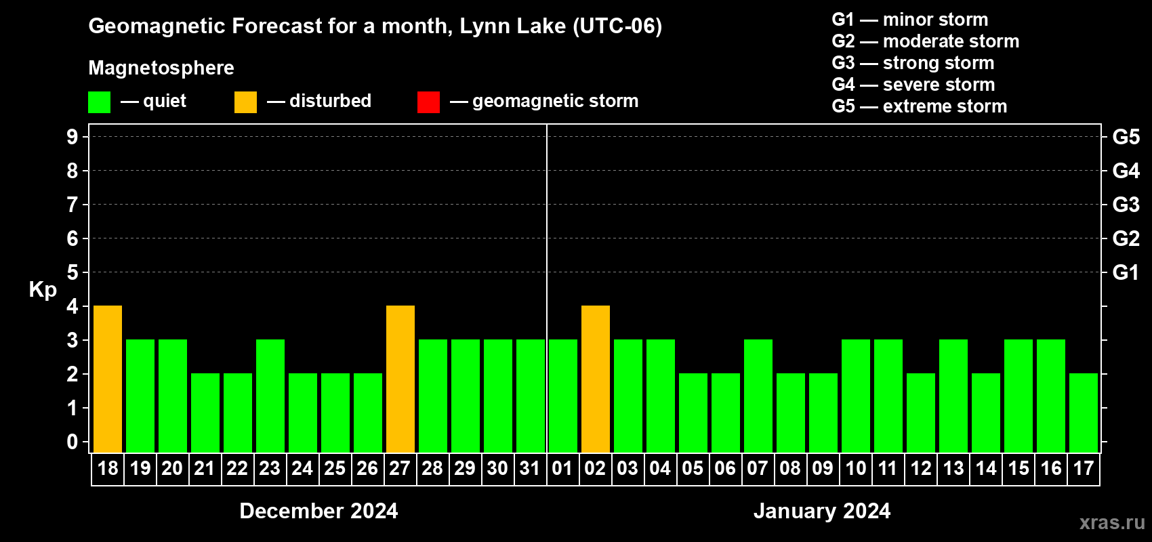Click date label 05 on the axis
1152x542 pixels.
pos(693,469)
